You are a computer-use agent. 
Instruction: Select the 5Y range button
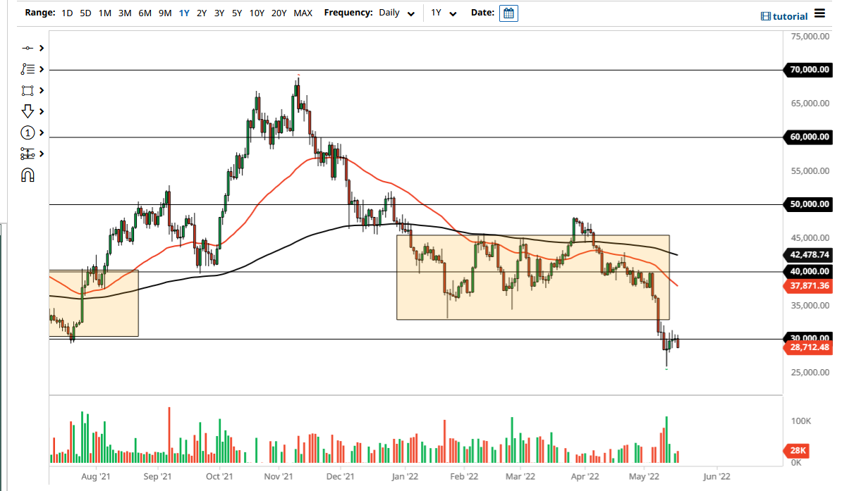click(x=236, y=13)
